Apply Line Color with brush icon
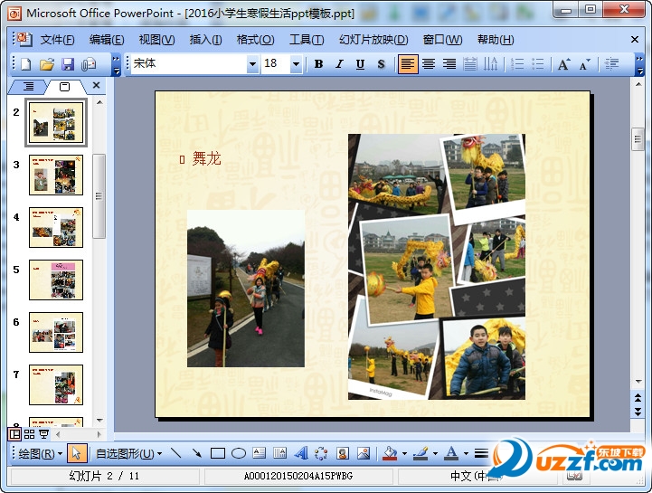This screenshot has height=493, width=652. click(420, 453)
